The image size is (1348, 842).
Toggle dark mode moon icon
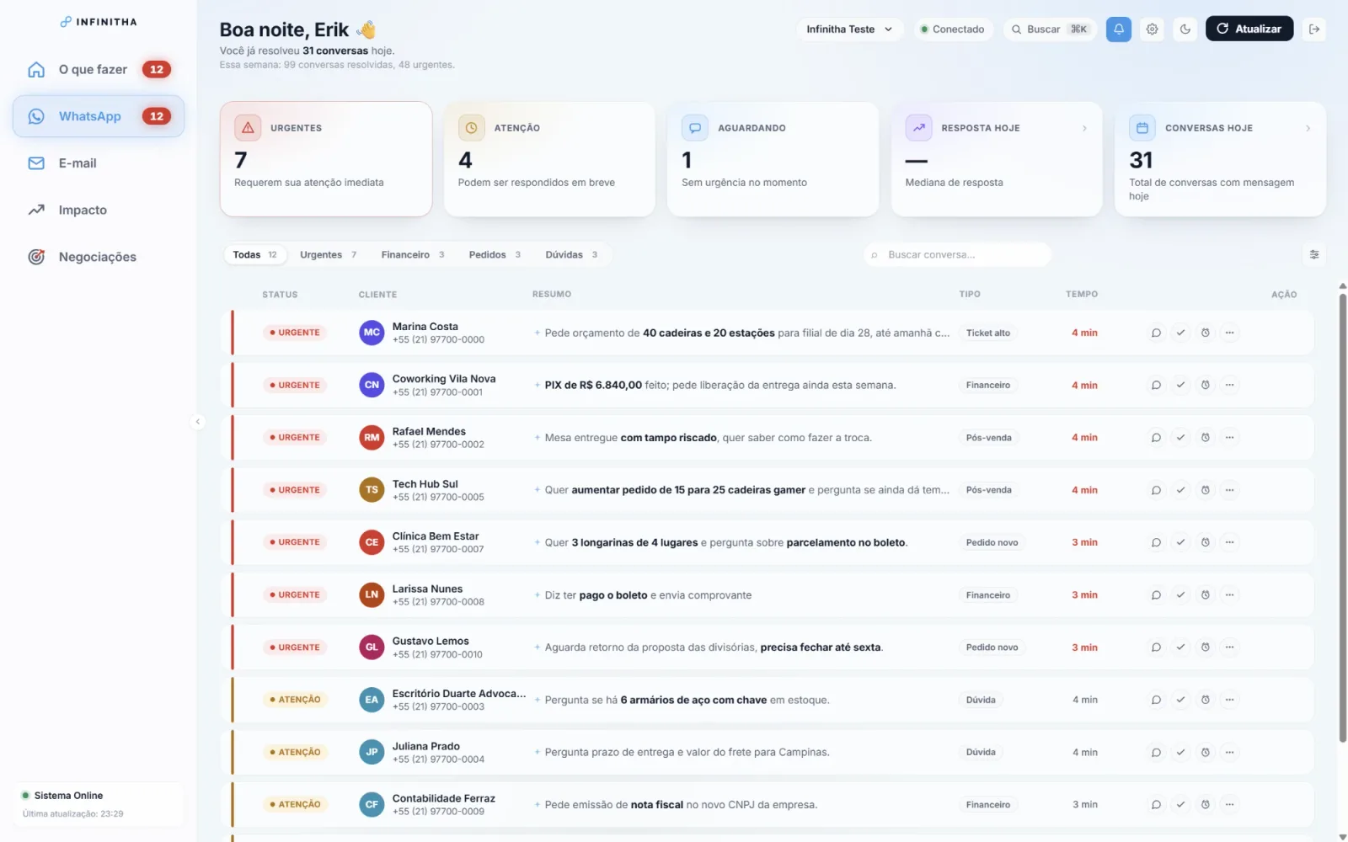coord(1185,29)
